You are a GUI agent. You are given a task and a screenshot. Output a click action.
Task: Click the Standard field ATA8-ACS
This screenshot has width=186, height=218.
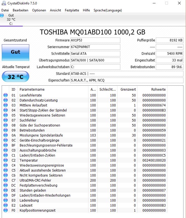(x=127, y=74)
